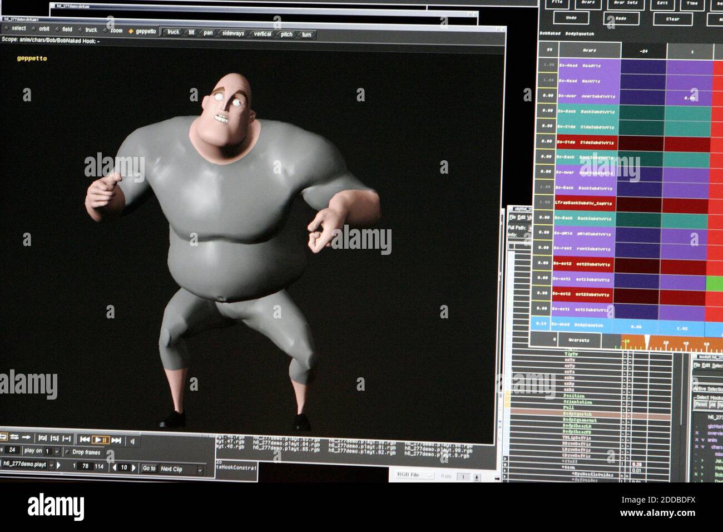Click the right arrow increasing the step value 10
723x532 pixels.
click(133, 468)
